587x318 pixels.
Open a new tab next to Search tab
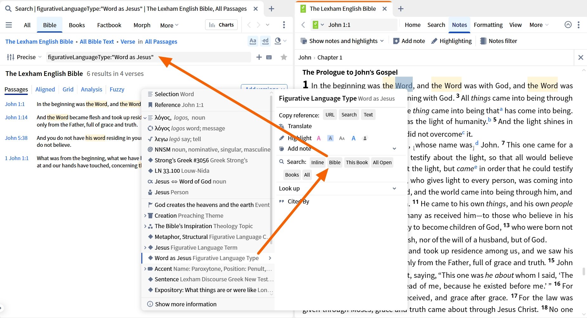(271, 9)
